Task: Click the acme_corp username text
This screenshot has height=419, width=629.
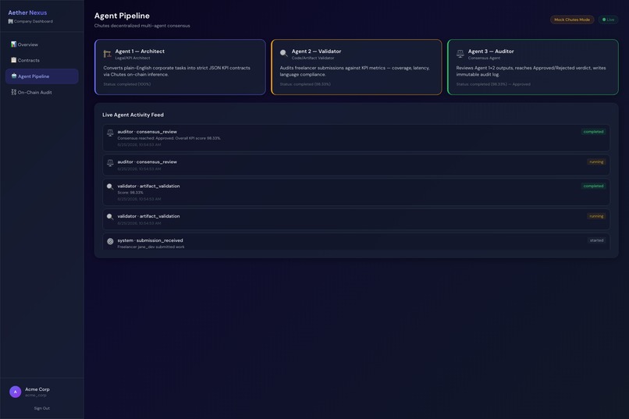Action: (x=36, y=396)
